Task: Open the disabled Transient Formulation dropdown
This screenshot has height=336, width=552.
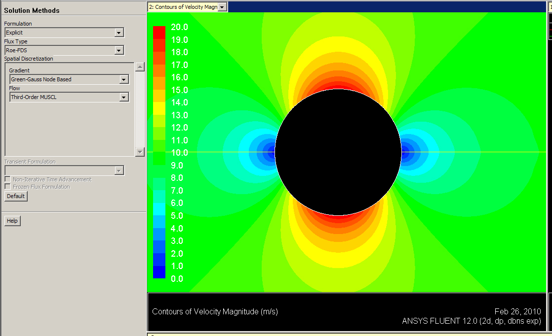Action: 119,170
